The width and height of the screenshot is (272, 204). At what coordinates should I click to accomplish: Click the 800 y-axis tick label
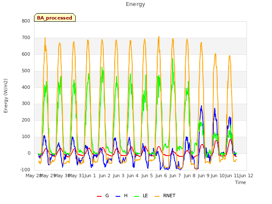click(26, 21)
